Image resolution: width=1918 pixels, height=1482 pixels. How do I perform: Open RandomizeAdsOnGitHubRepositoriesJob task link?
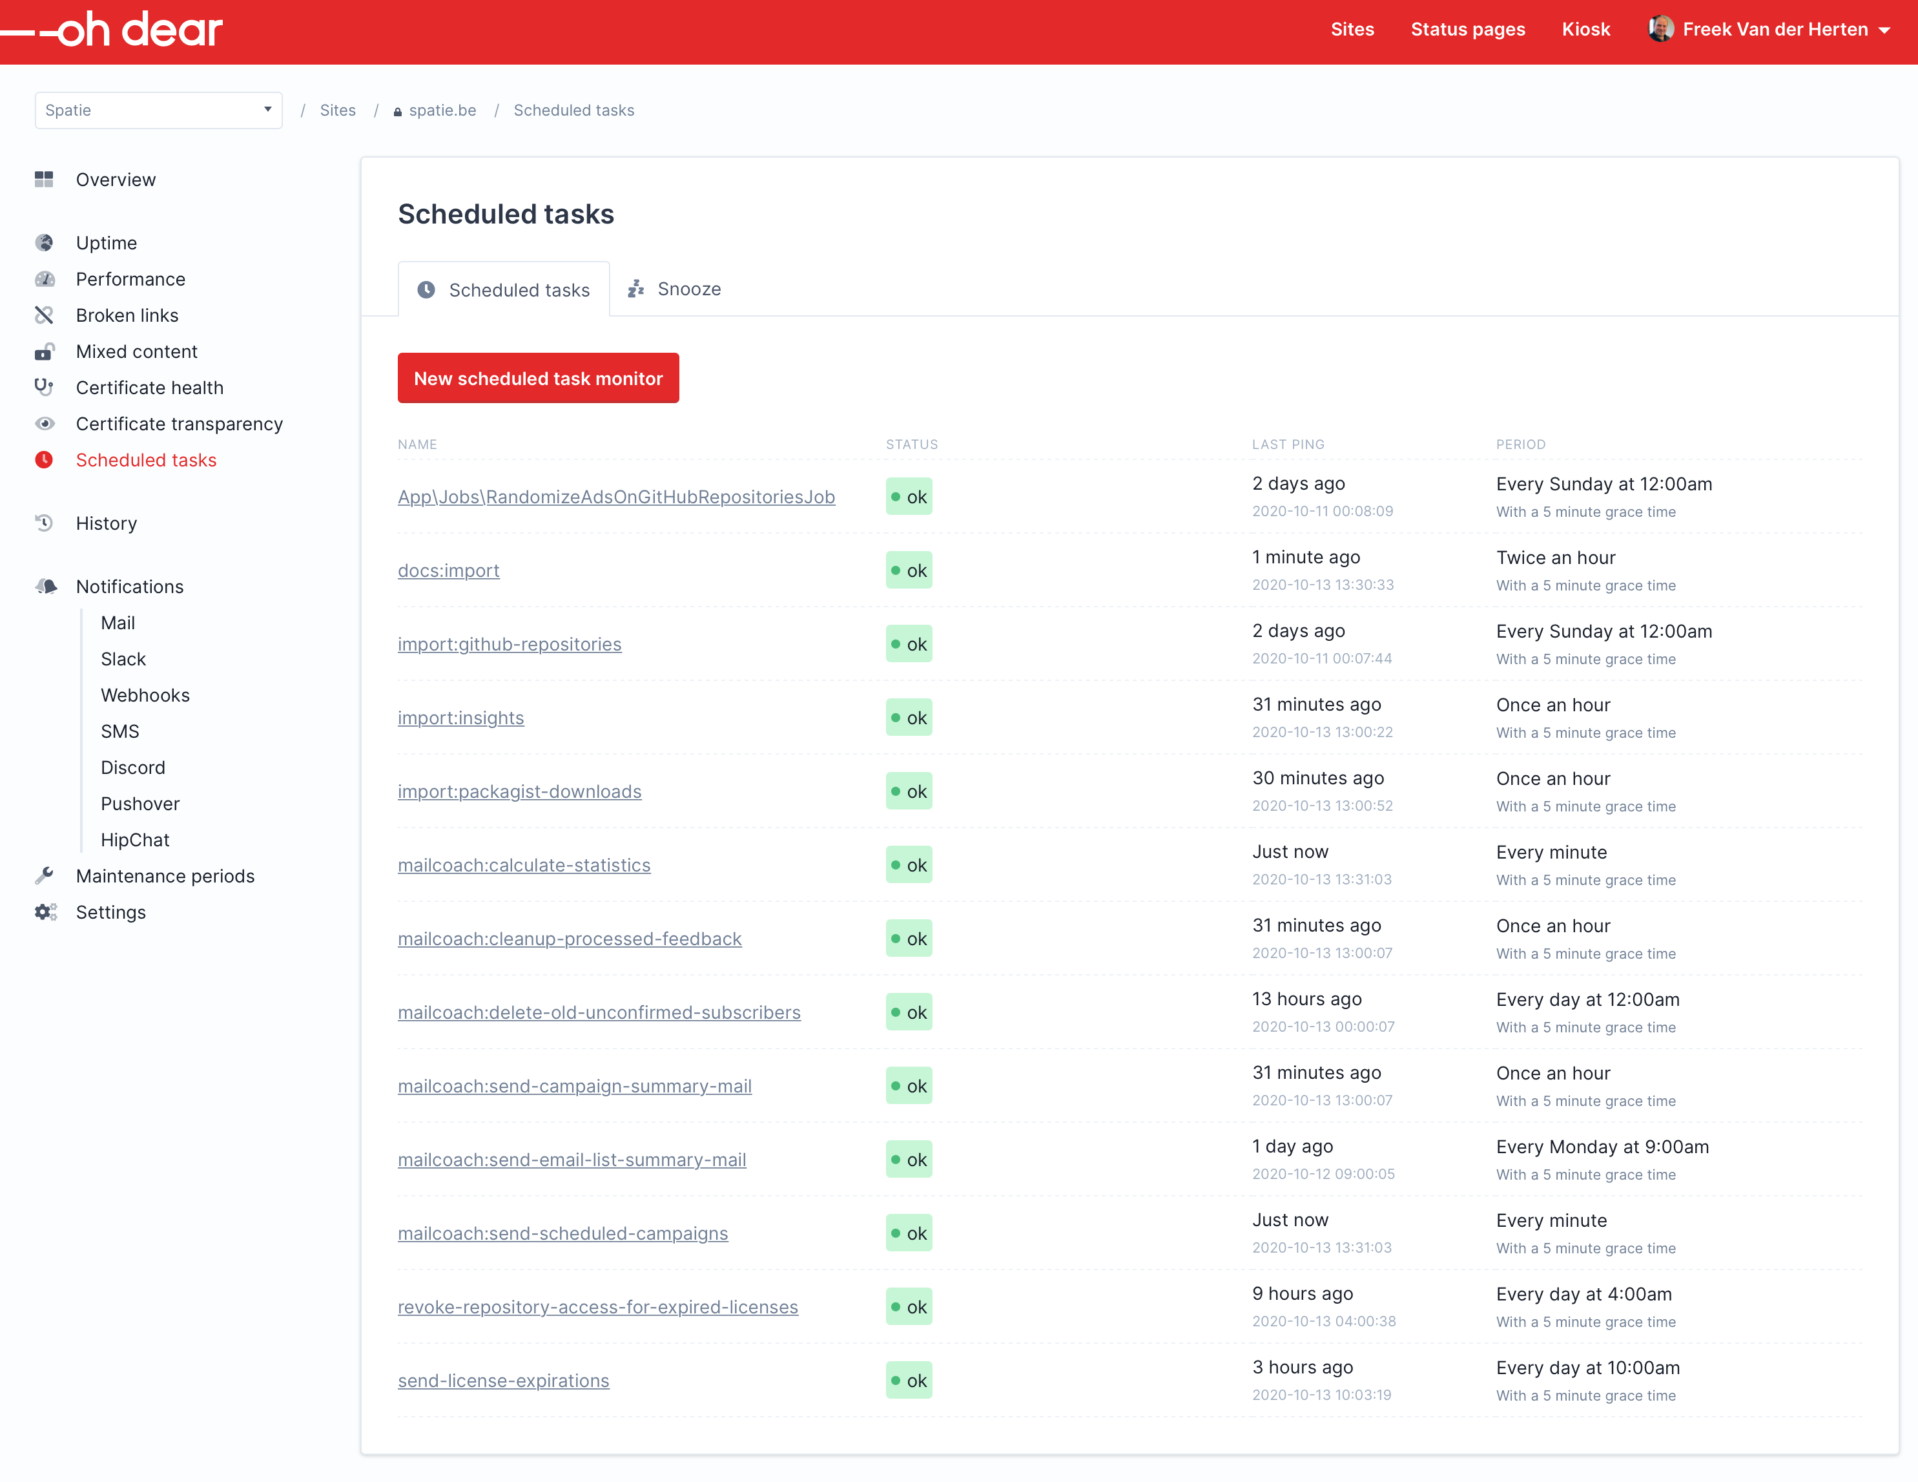coord(617,496)
